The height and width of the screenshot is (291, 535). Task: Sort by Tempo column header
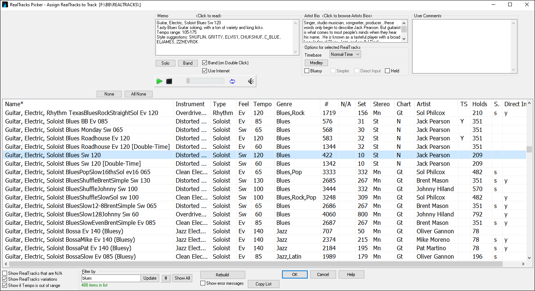262,104
